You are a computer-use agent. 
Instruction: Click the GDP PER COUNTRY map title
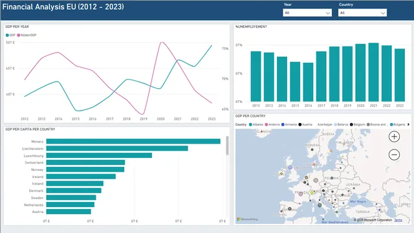click(x=250, y=116)
